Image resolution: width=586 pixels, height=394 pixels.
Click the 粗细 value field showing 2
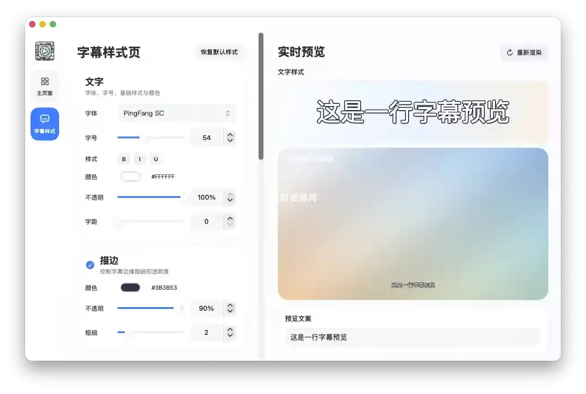tap(207, 332)
